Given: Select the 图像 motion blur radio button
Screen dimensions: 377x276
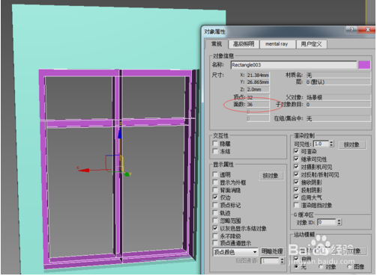Looking at the screenshot, I should click(x=349, y=267).
